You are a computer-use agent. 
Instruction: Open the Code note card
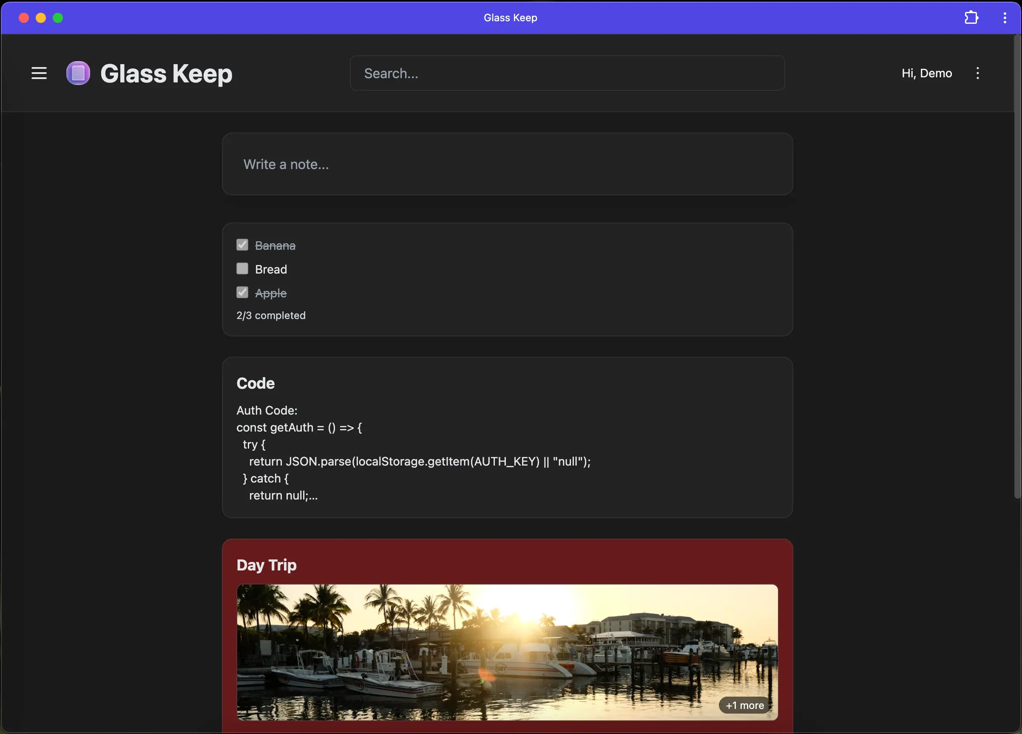pos(507,437)
